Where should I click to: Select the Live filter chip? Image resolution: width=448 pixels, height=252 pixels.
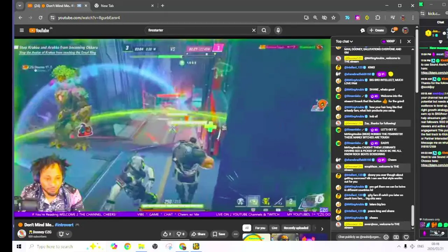[x=274, y=228]
